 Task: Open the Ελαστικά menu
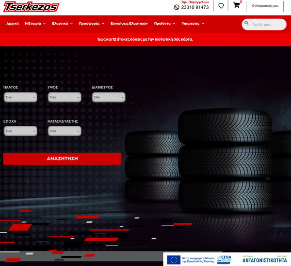tap(60, 24)
